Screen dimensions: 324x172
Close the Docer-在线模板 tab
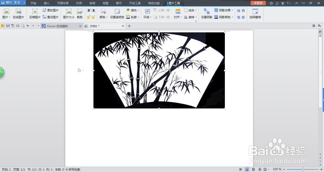(x=80, y=26)
